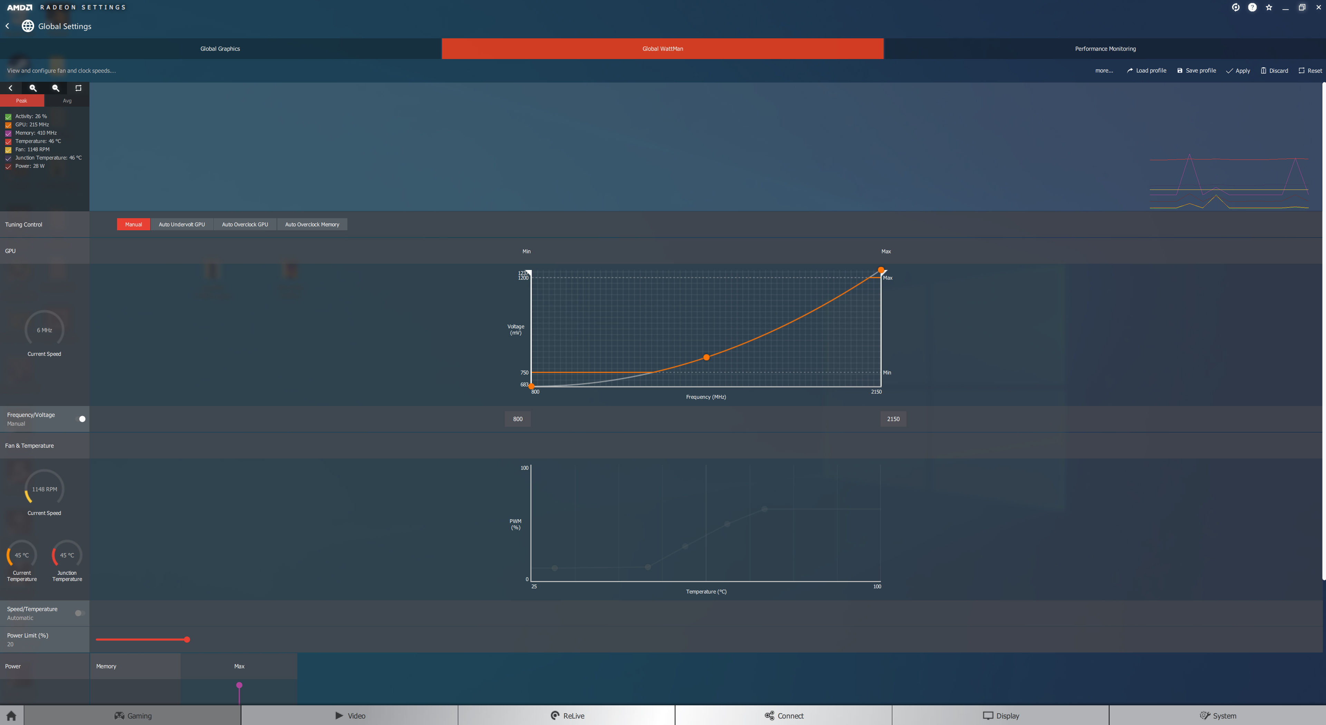The height and width of the screenshot is (725, 1326).
Task: Expand the more... options menu
Action: pyautogui.click(x=1104, y=70)
